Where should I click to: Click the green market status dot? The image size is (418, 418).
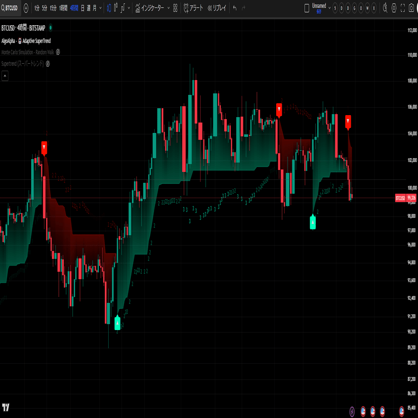(x=51, y=28)
